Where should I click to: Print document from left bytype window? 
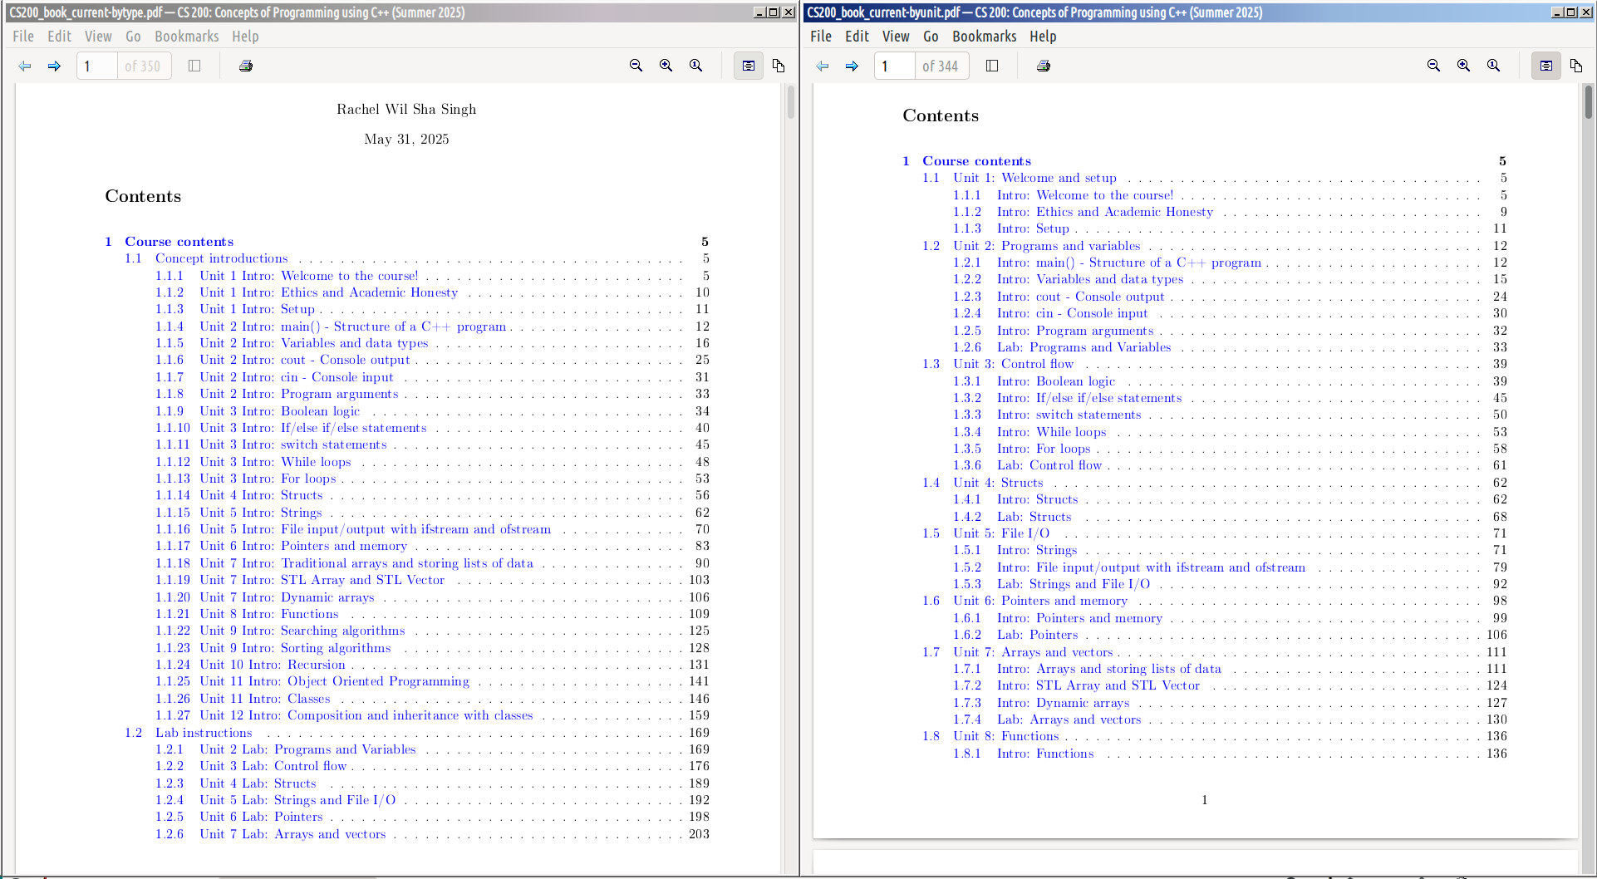(x=246, y=66)
